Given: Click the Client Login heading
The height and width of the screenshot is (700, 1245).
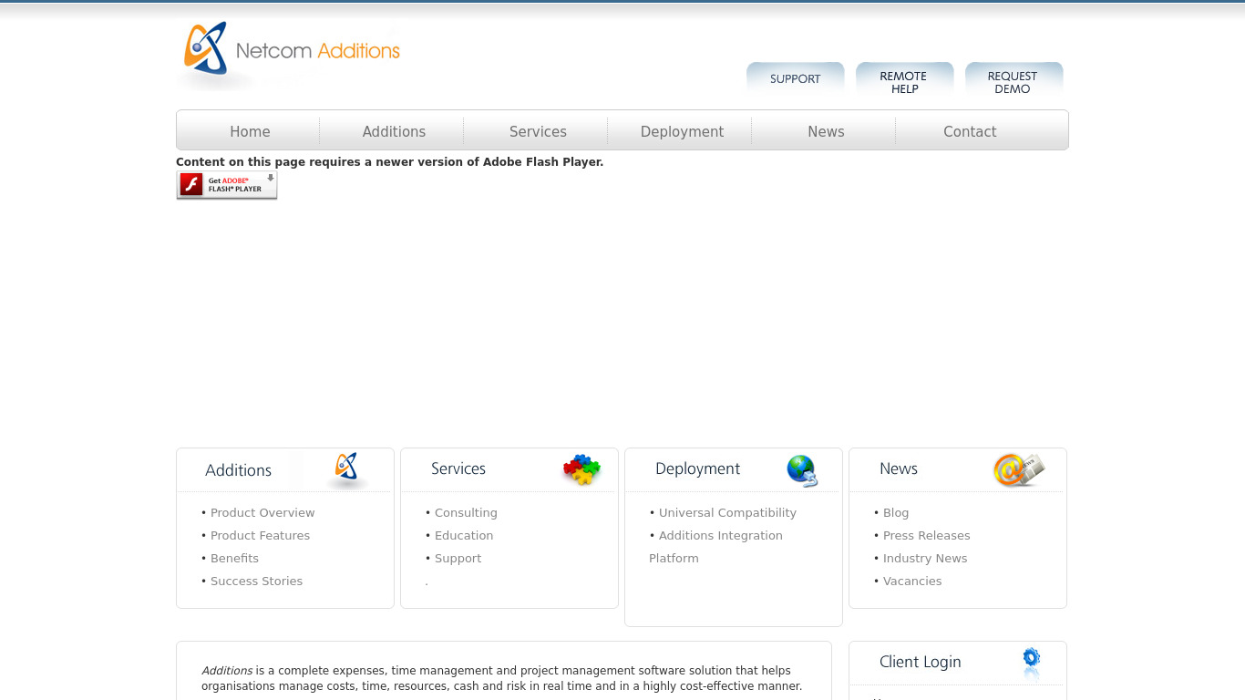Looking at the screenshot, I should 921,662.
